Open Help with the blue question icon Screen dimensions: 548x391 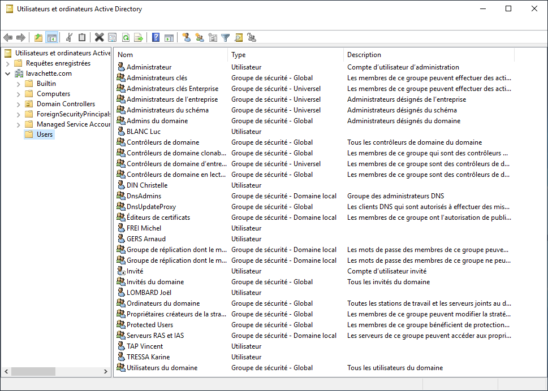click(x=156, y=37)
